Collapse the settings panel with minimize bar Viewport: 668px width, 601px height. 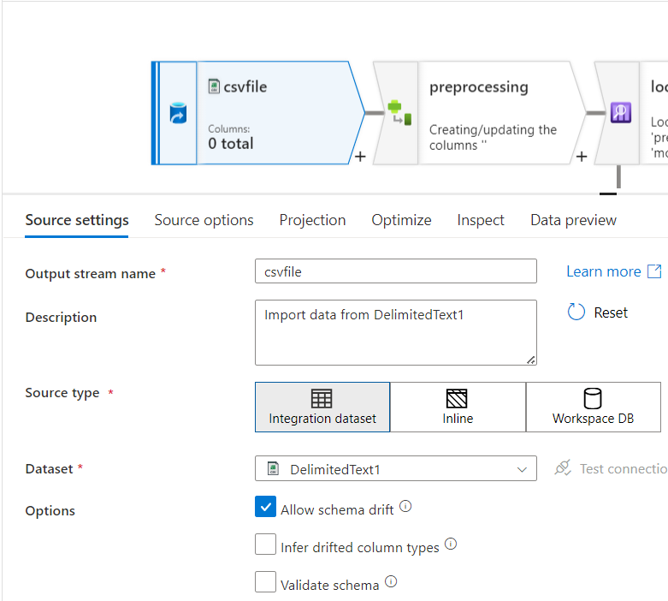coord(607,193)
